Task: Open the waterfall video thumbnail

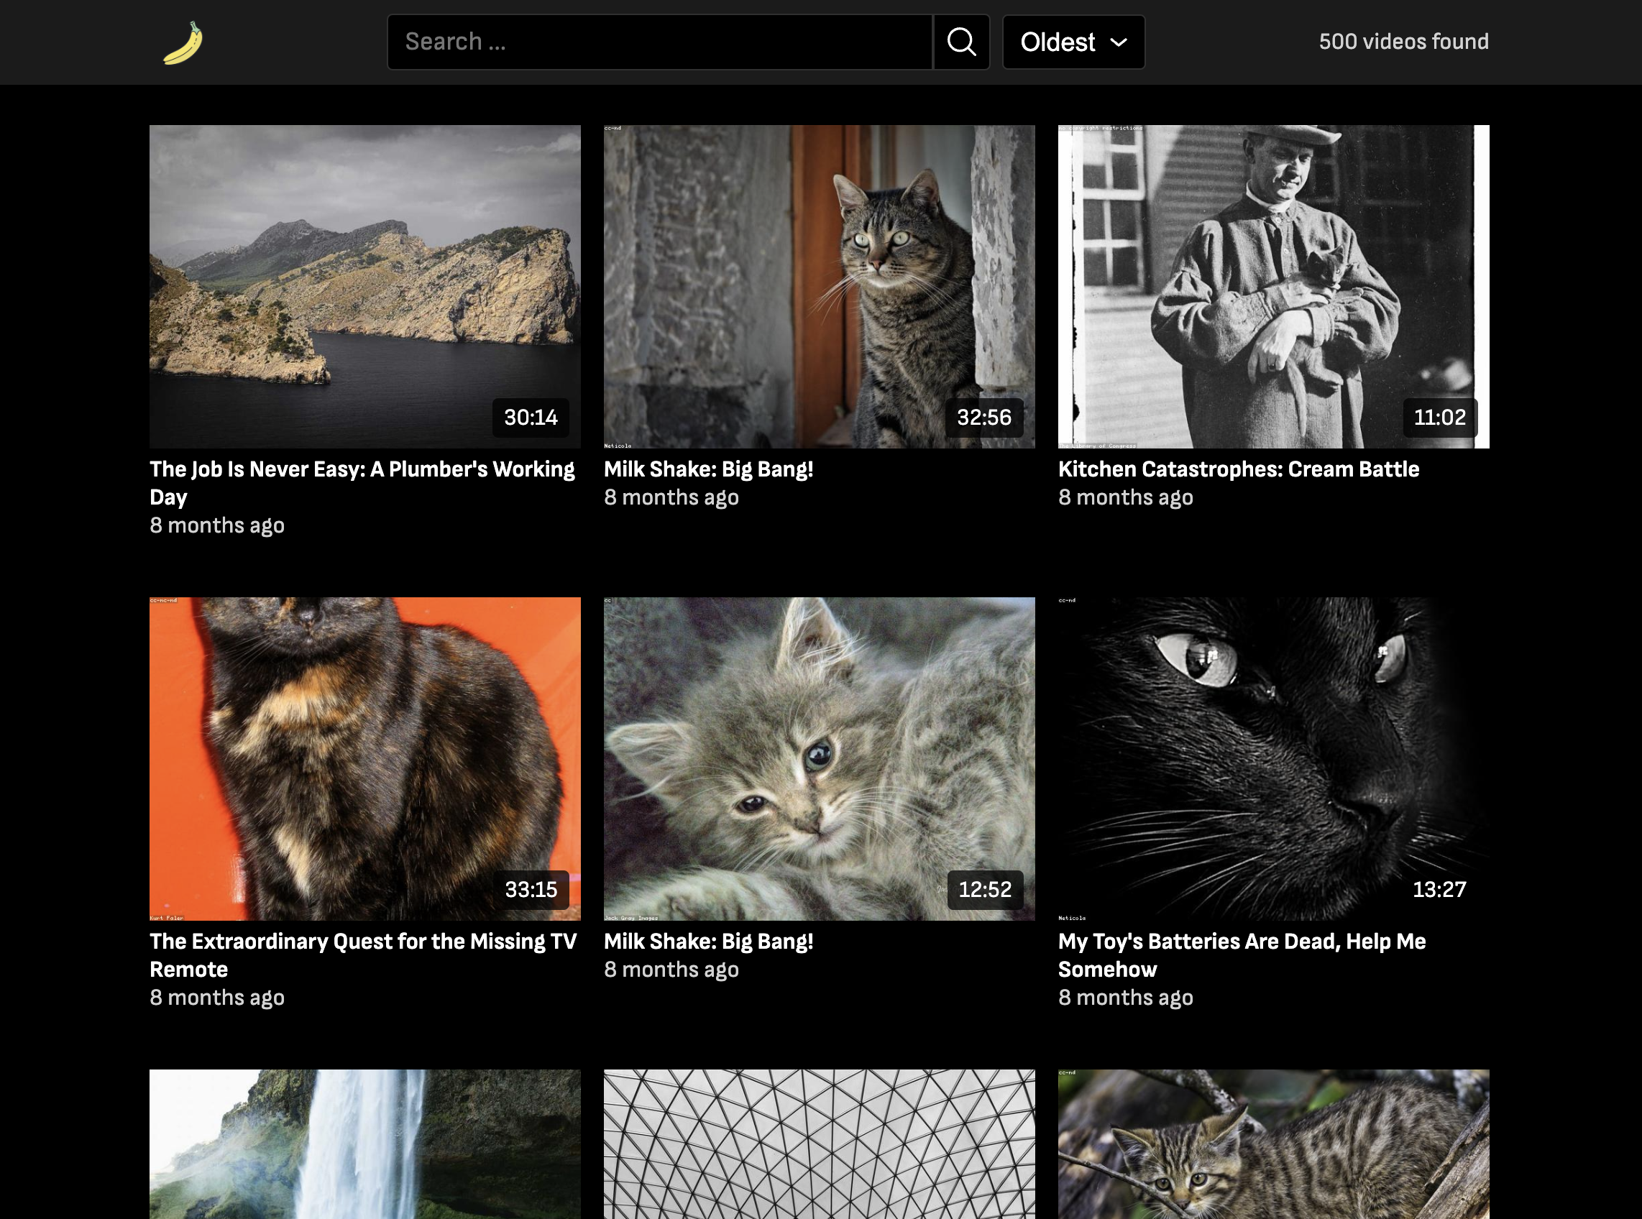Action: 364,1143
